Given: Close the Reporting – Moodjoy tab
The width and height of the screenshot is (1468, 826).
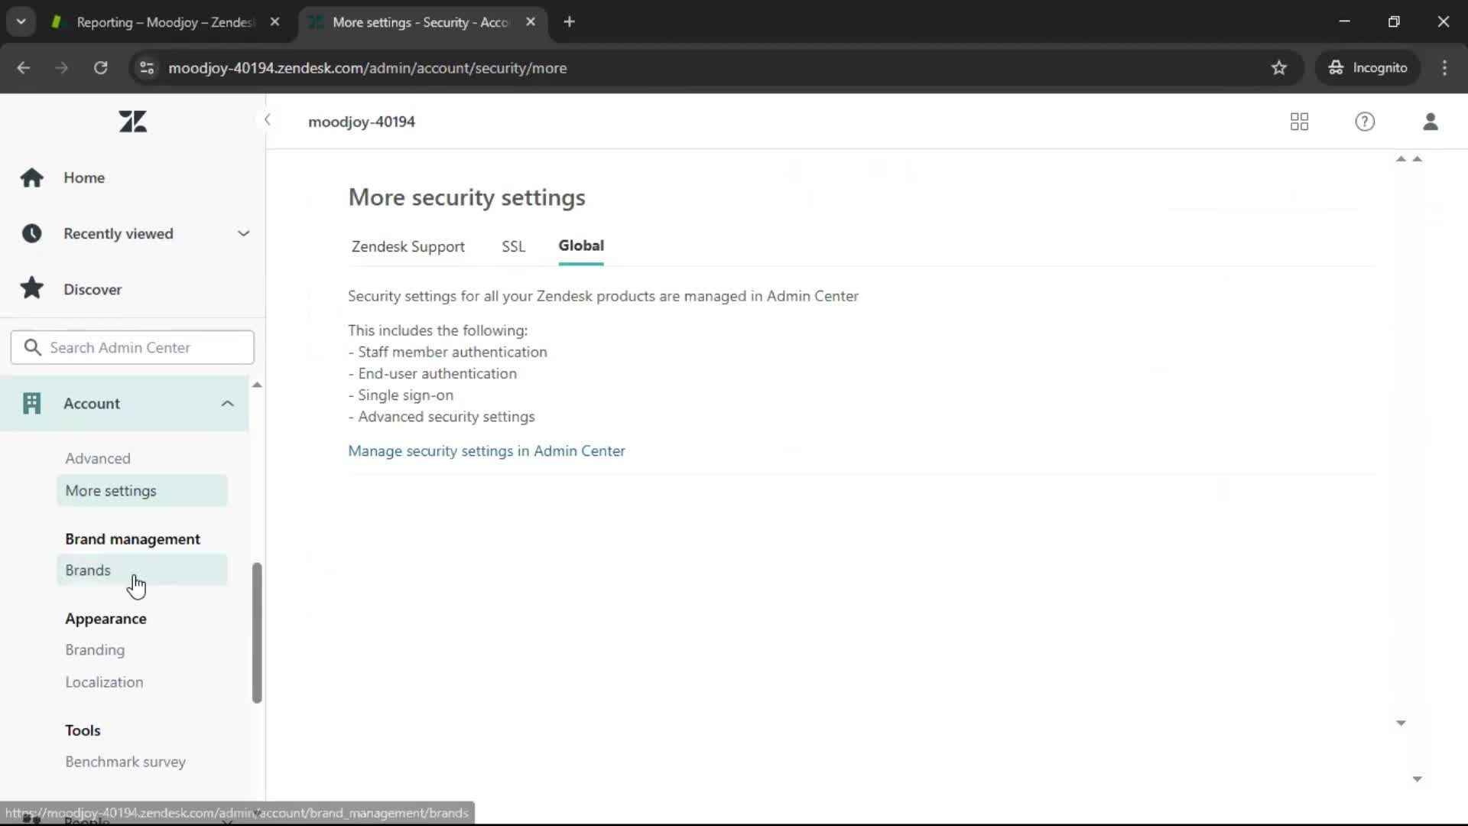Looking at the screenshot, I should pyautogui.click(x=274, y=22).
